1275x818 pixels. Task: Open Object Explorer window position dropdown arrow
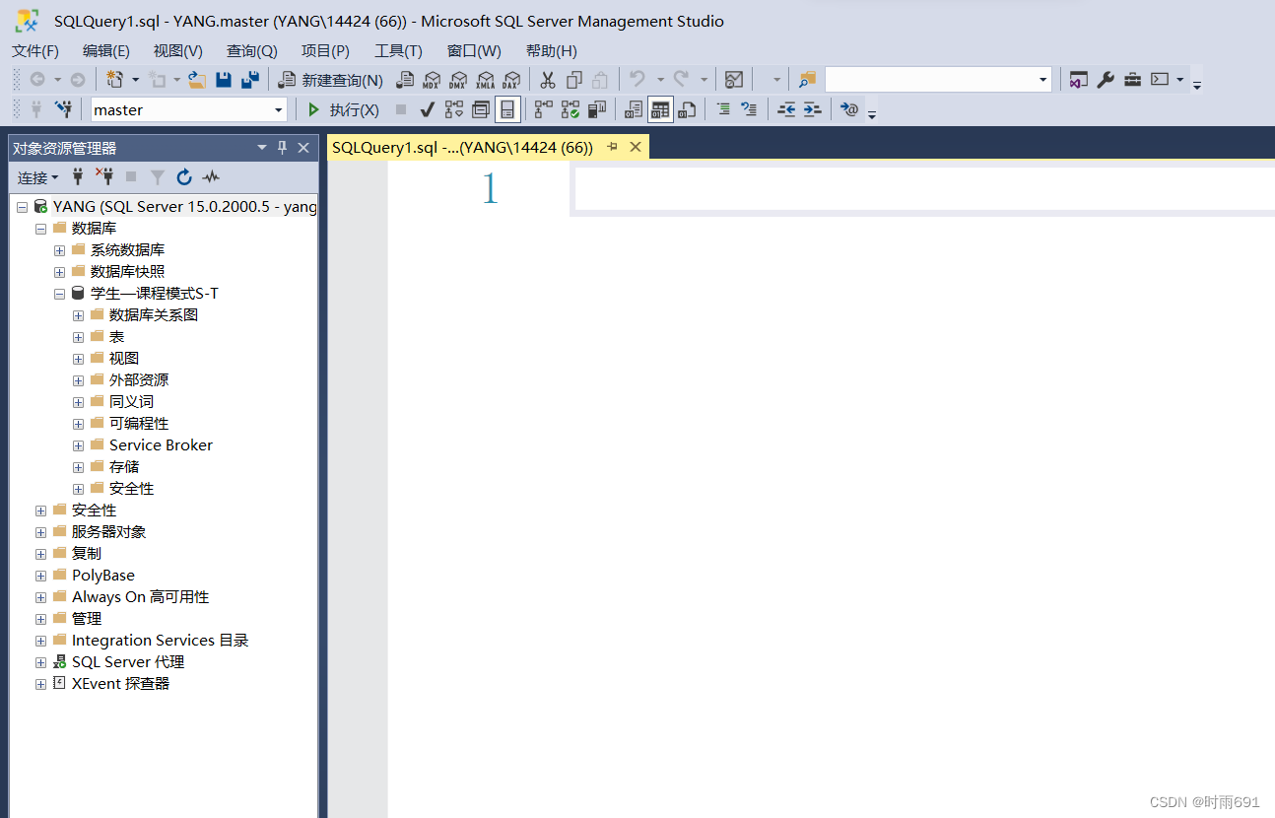click(x=262, y=148)
